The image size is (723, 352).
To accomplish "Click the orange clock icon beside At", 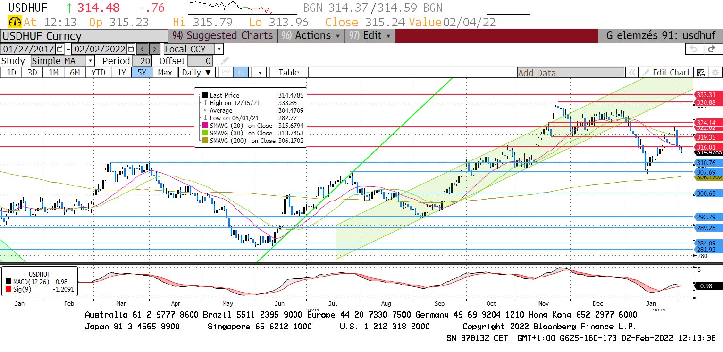I will point(15,22).
